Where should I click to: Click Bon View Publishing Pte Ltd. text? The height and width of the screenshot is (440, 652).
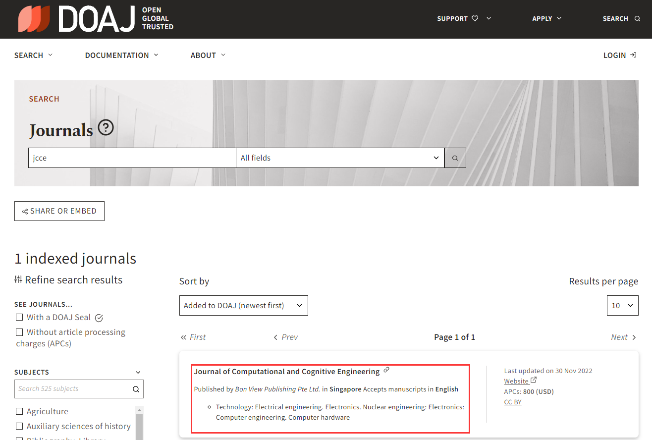point(277,389)
